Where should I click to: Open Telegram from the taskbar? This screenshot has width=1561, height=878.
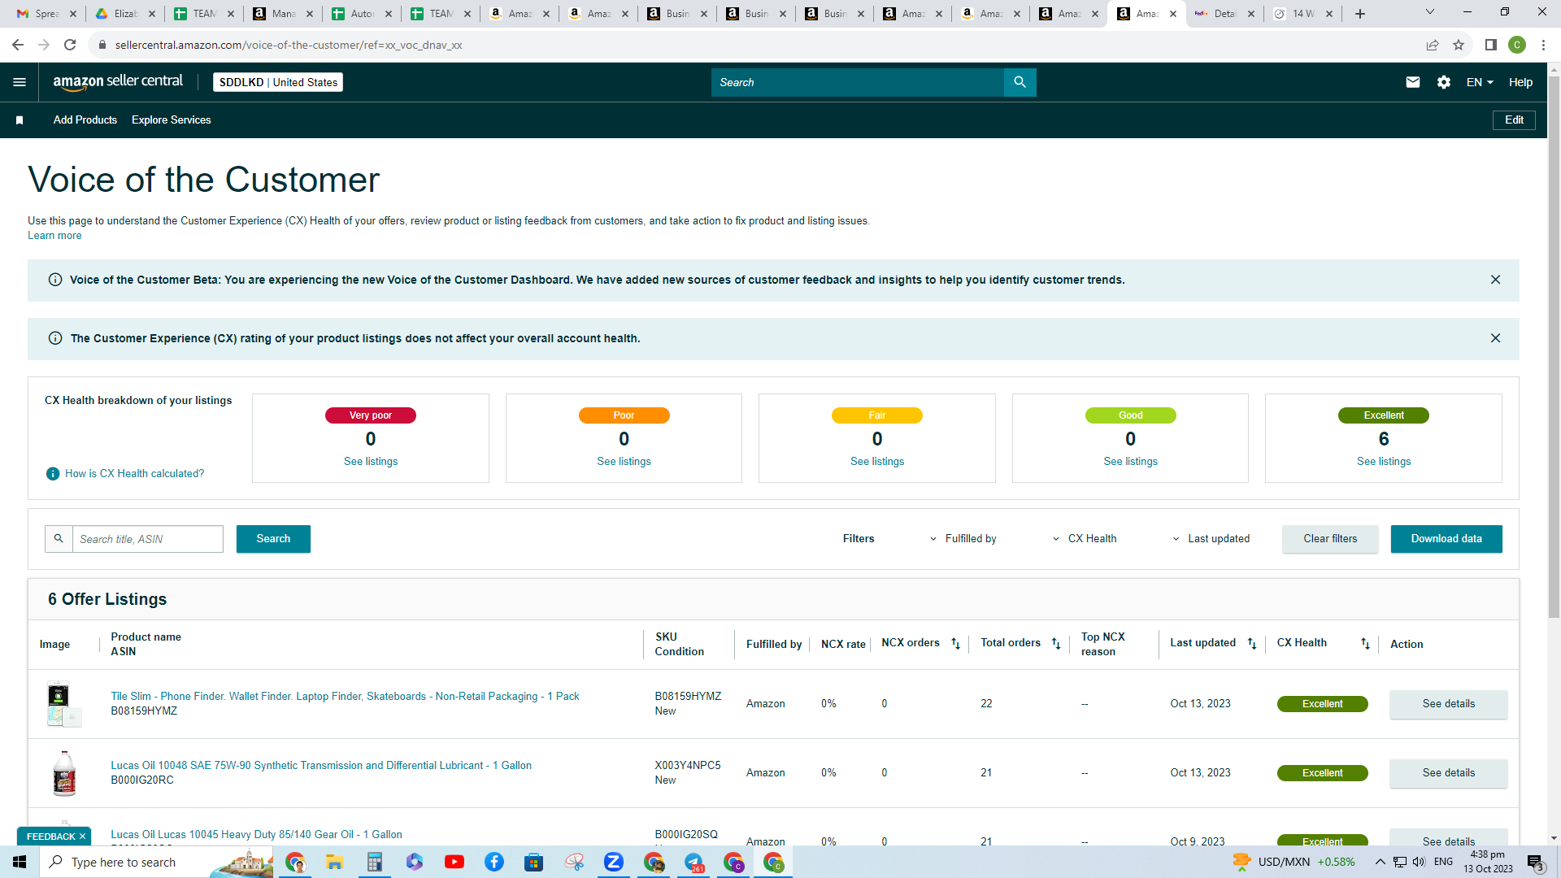click(694, 862)
